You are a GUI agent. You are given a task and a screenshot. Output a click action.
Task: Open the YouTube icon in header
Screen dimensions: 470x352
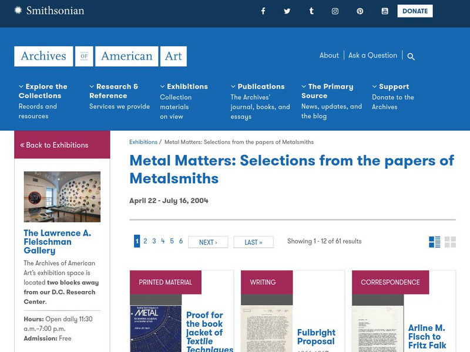[x=384, y=11]
